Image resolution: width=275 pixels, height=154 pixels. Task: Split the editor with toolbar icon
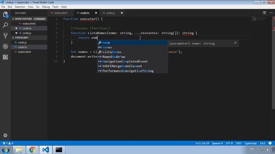pos(264,13)
